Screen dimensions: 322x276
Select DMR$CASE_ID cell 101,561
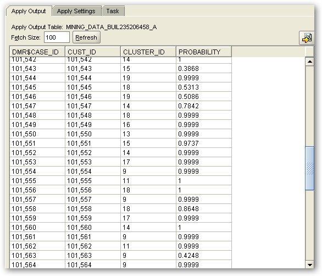tap(37, 237)
